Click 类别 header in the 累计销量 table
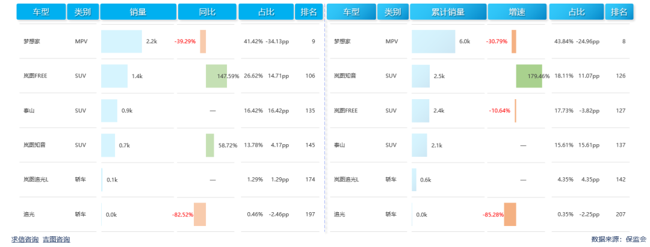Image resolution: width=650 pixels, height=247 pixels. click(393, 12)
